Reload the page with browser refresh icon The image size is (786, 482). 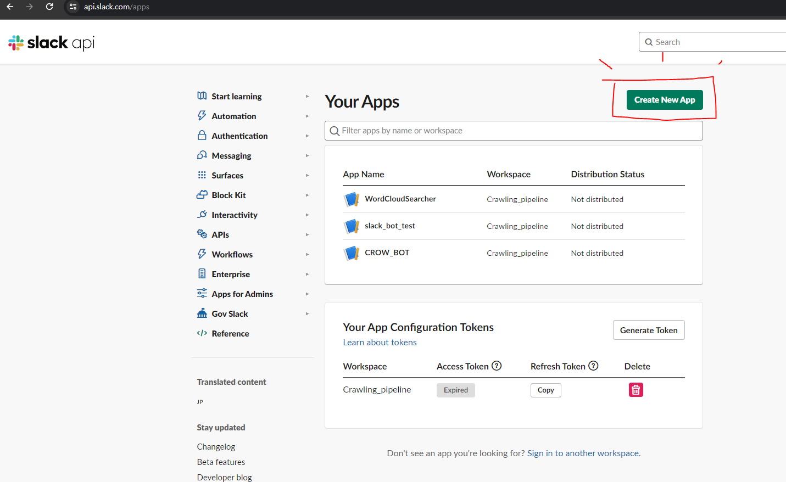click(49, 7)
